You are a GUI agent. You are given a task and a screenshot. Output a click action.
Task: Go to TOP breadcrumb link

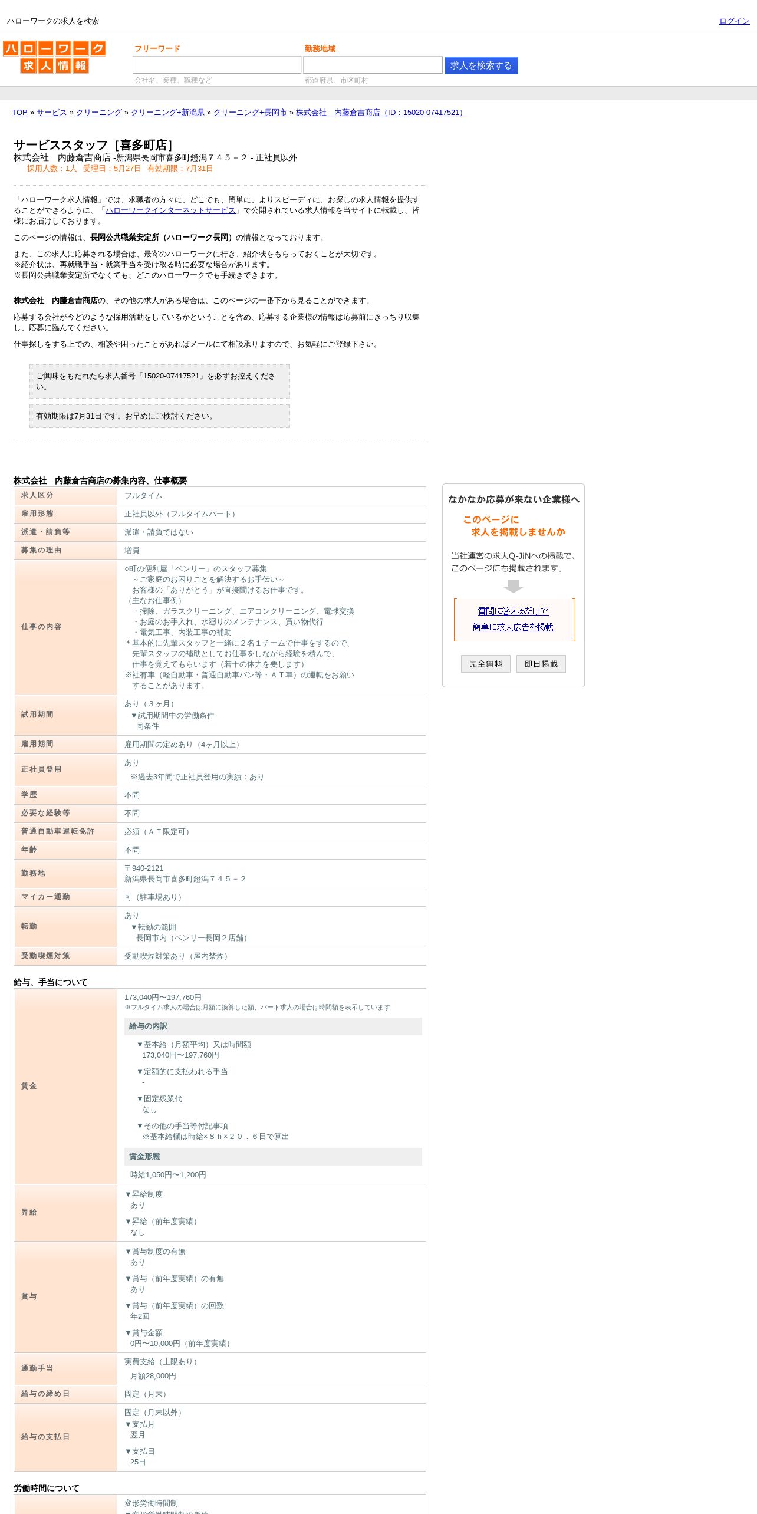(x=19, y=113)
